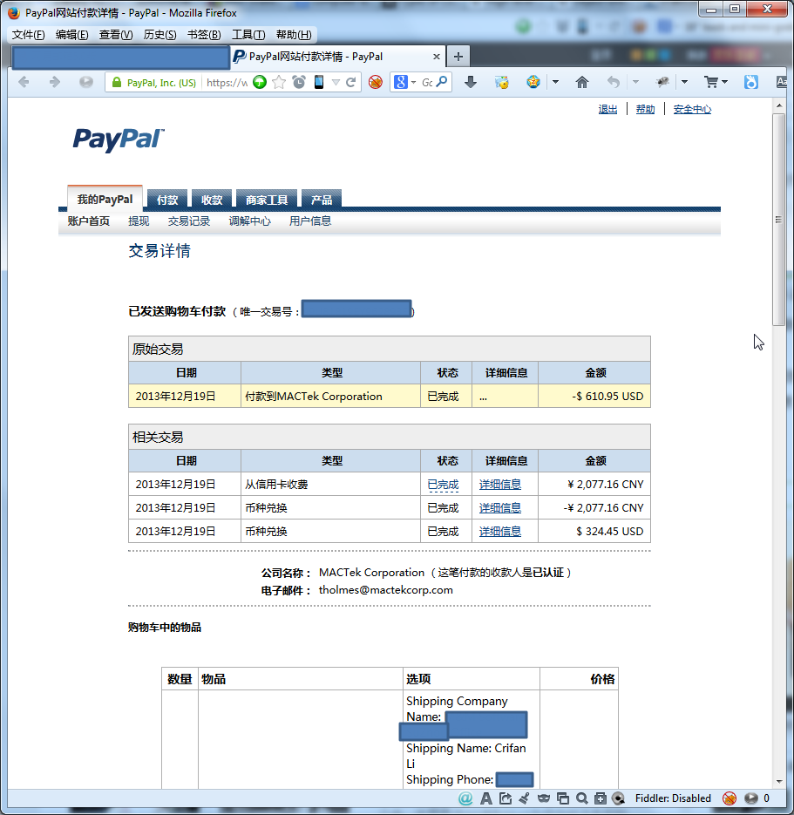The width and height of the screenshot is (794, 815).
Task: Click the 调解中心 submenu link
Action: (x=250, y=221)
